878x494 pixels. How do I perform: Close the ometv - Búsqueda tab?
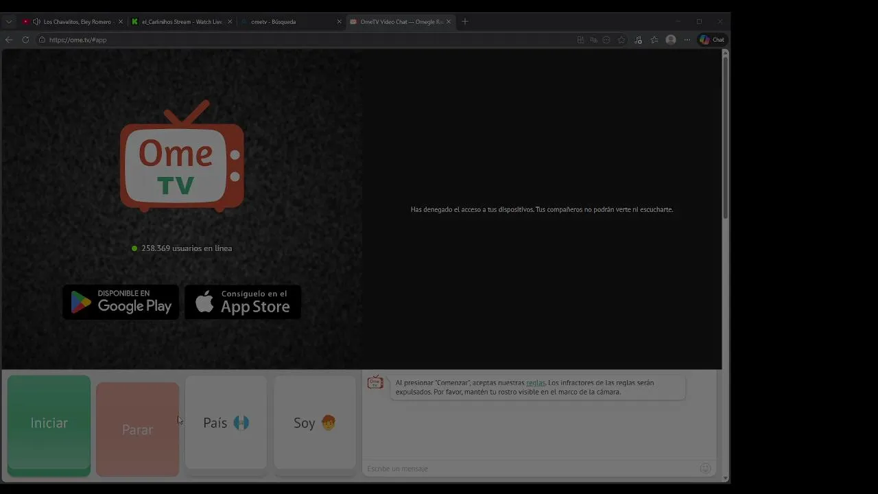click(339, 22)
